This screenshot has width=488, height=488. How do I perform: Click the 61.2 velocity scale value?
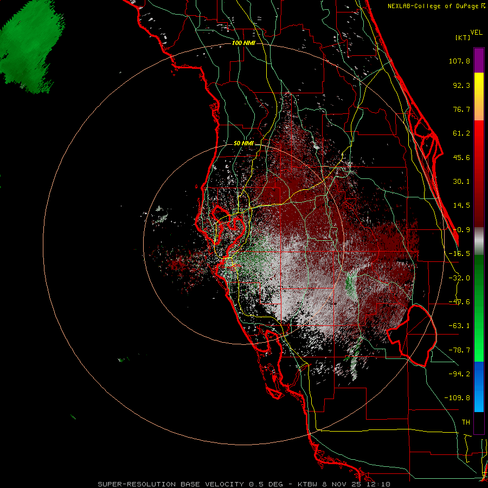tap(461, 133)
